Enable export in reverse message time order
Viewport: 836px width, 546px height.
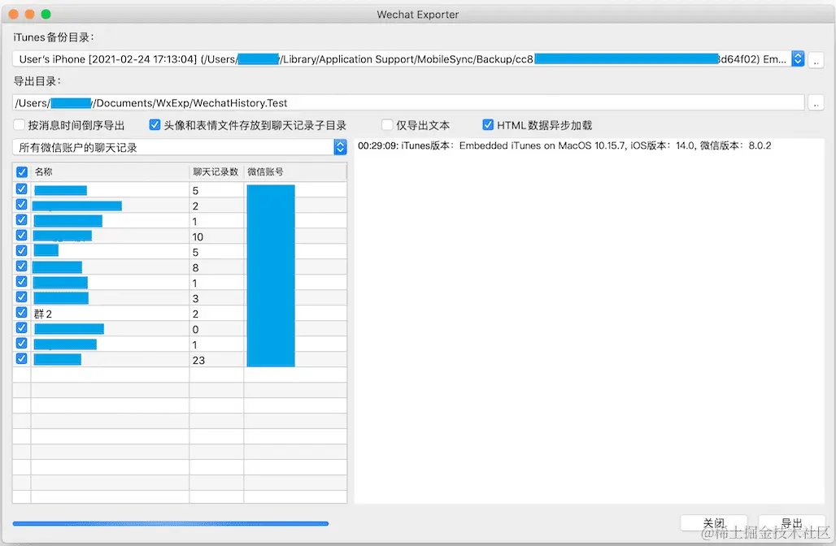click(x=20, y=124)
